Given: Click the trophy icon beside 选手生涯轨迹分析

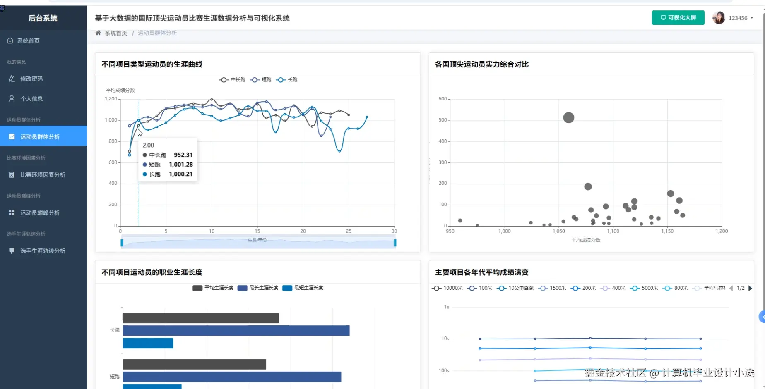Looking at the screenshot, I should (x=12, y=251).
